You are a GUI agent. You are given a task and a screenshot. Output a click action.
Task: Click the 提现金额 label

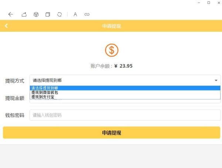click(x=14, y=98)
